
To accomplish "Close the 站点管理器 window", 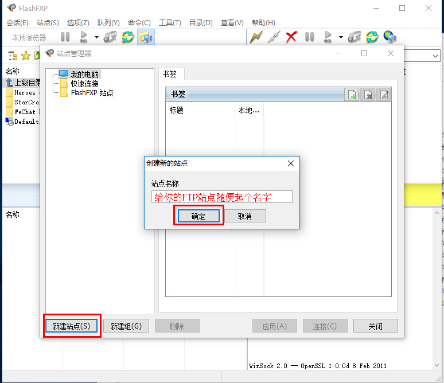I will coord(391,53).
